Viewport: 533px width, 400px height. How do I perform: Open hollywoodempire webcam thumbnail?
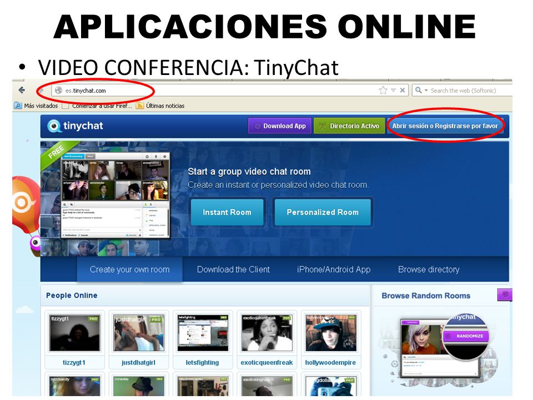(x=331, y=333)
